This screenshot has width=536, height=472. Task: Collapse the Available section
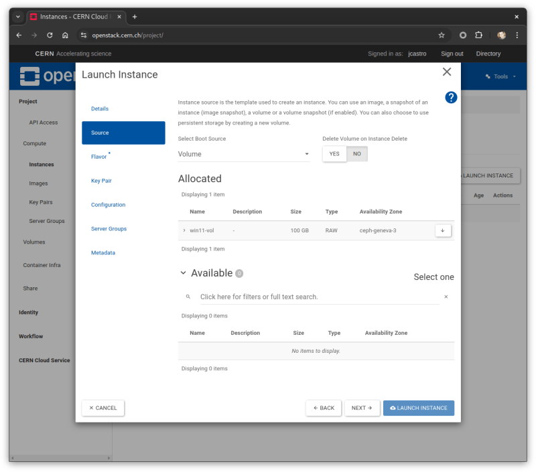click(184, 272)
